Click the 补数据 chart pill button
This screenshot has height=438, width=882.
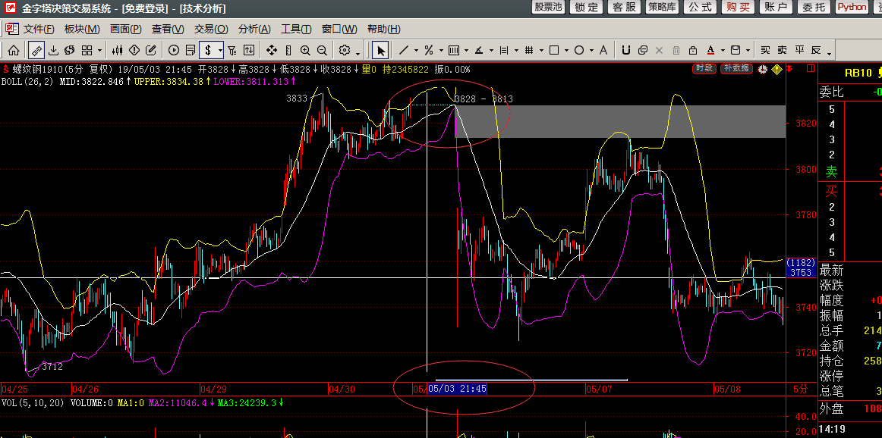click(736, 68)
